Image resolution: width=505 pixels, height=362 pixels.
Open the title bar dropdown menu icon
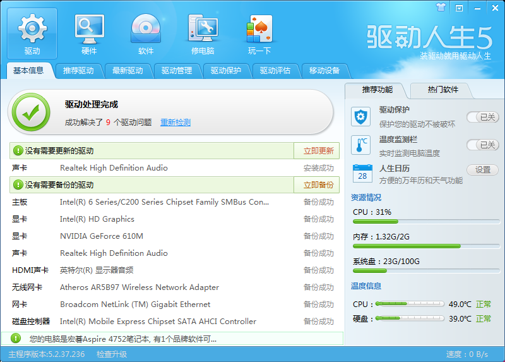click(459, 8)
